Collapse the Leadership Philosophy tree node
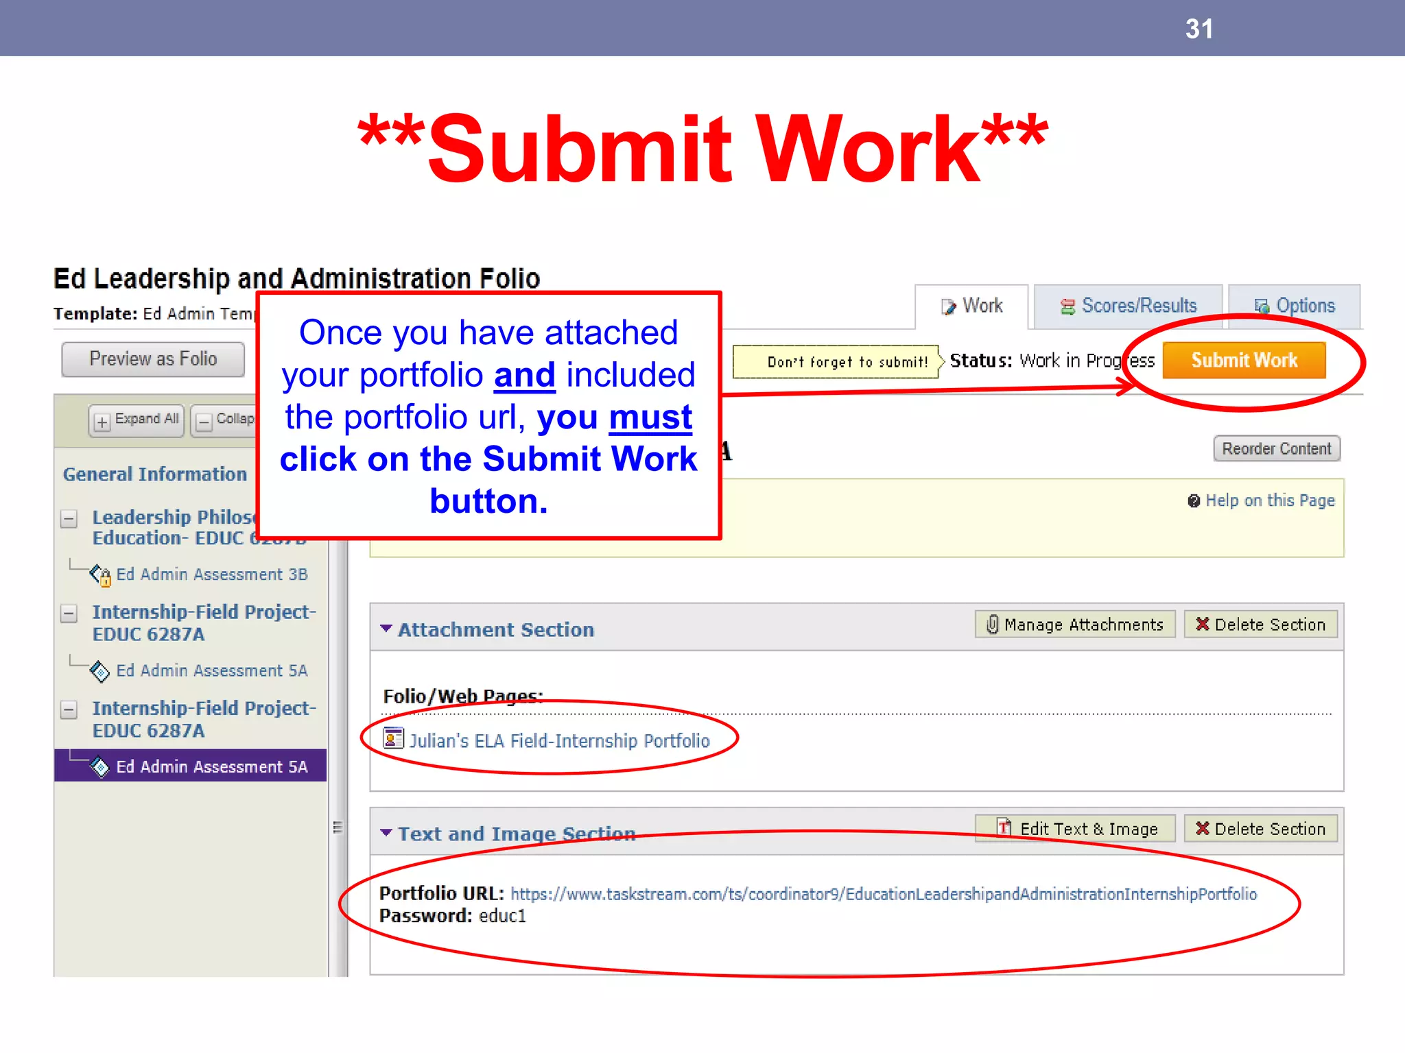 tap(69, 519)
